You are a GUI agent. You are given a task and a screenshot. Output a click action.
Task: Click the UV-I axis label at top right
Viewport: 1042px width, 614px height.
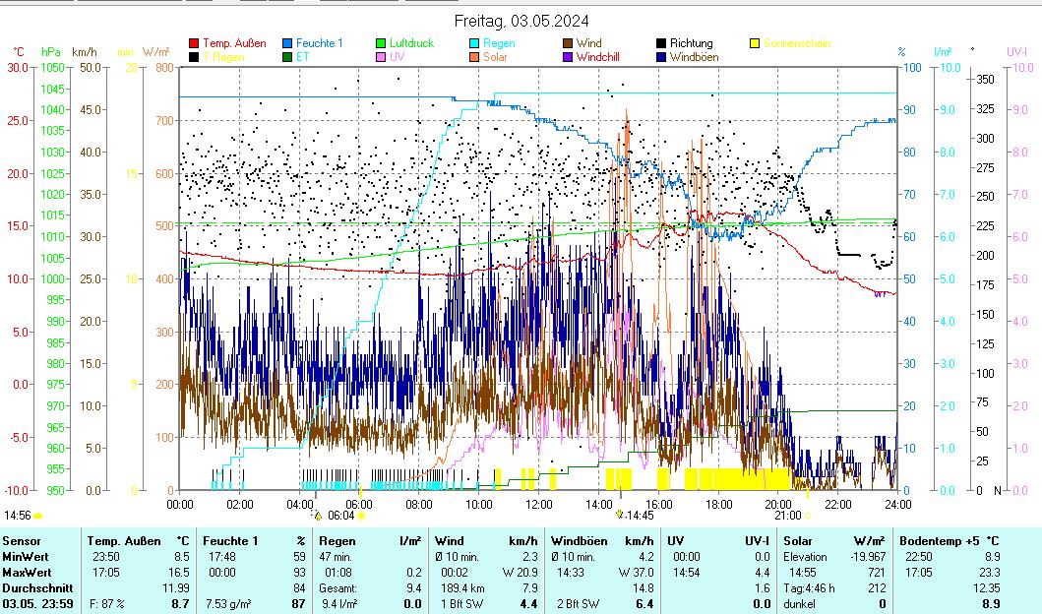(x=1016, y=51)
